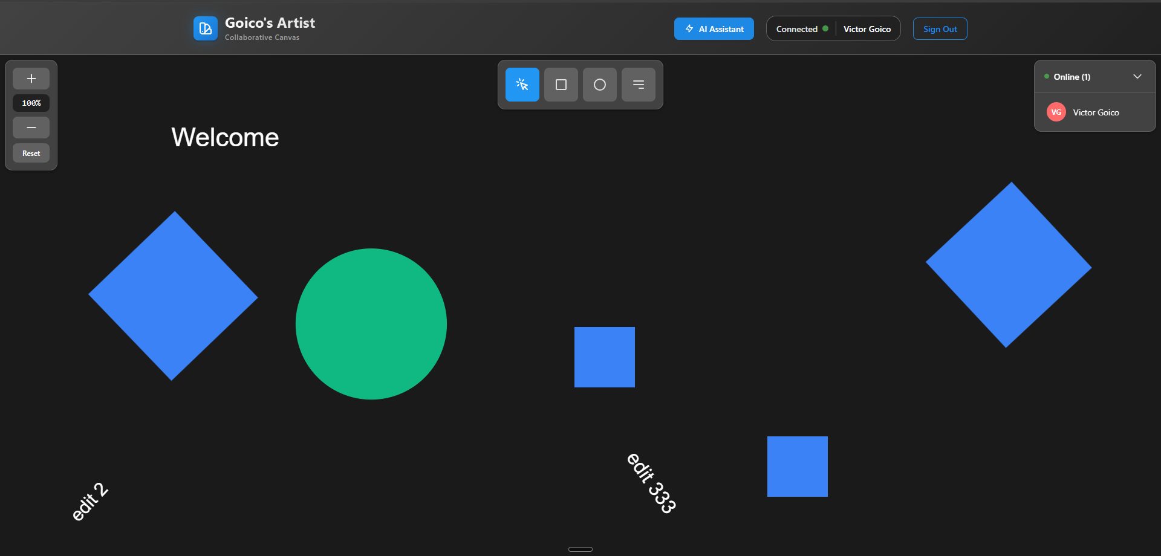Collapse the Online users panel chevron
1161x556 pixels.
click(x=1137, y=77)
